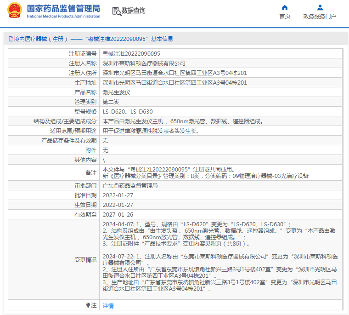349x315 pixels.
Task: Click 国家药品监督管理局 site title
Action: 63,8
